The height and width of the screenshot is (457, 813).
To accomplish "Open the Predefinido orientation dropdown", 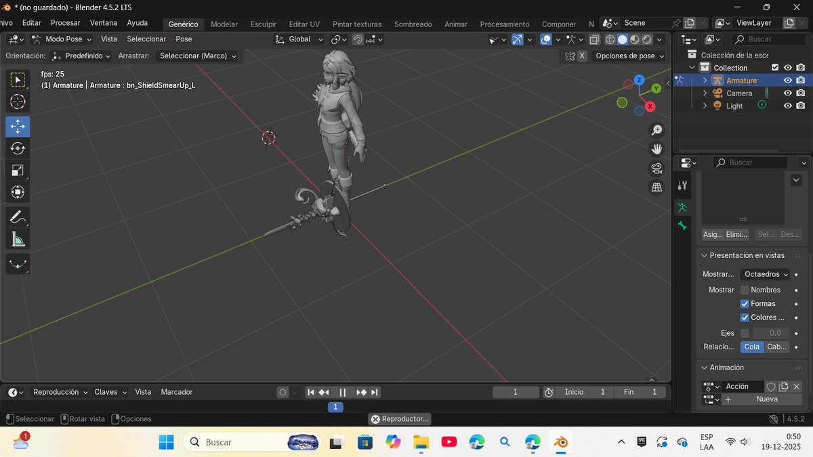I will [x=81, y=56].
